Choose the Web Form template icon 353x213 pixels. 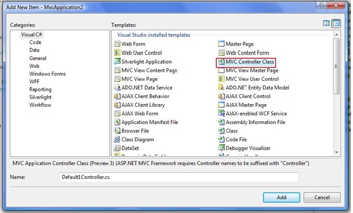(117, 44)
